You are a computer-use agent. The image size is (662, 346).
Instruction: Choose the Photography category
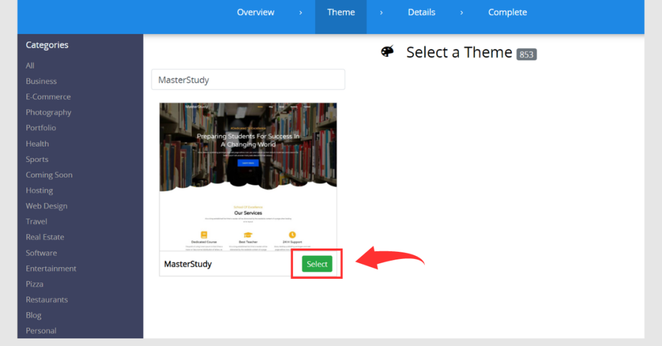48,112
